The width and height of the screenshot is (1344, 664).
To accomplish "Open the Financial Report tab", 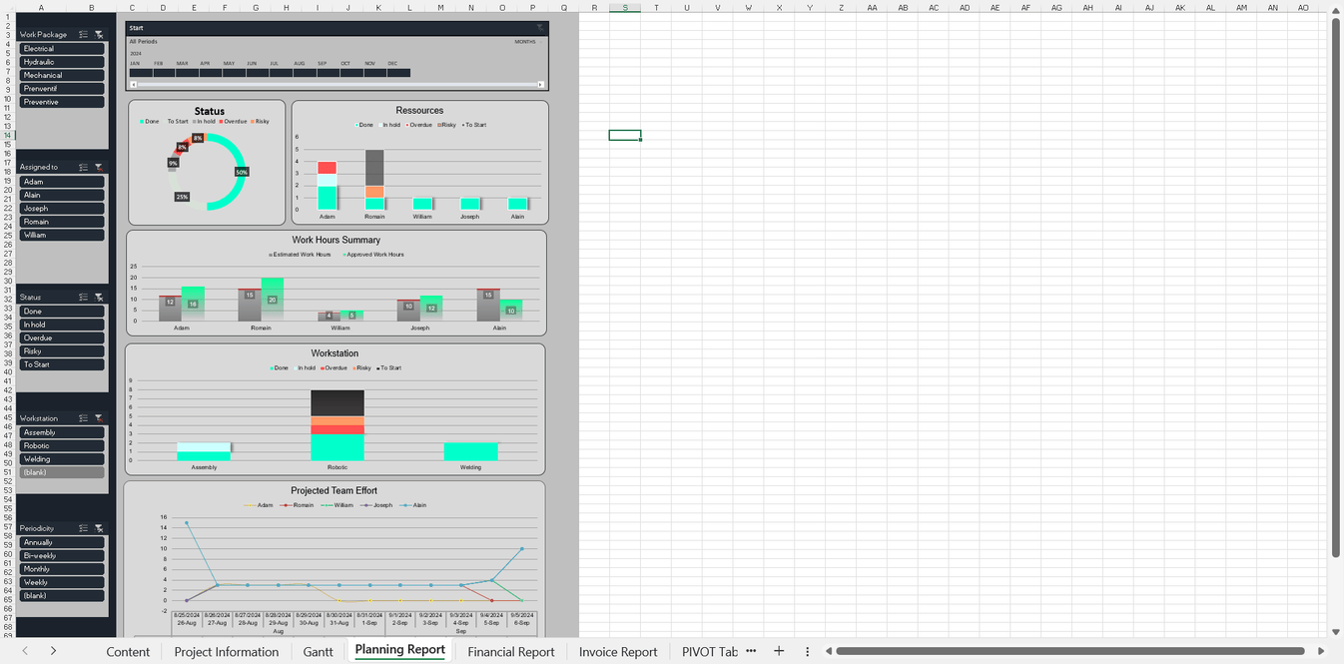I will point(511,651).
